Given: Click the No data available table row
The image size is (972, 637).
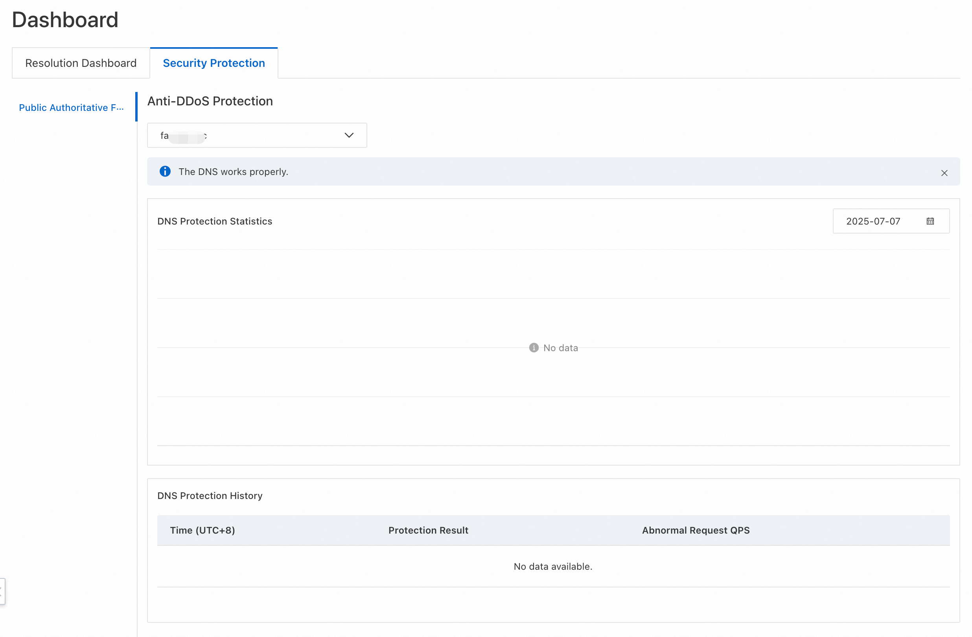Looking at the screenshot, I should tap(553, 566).
